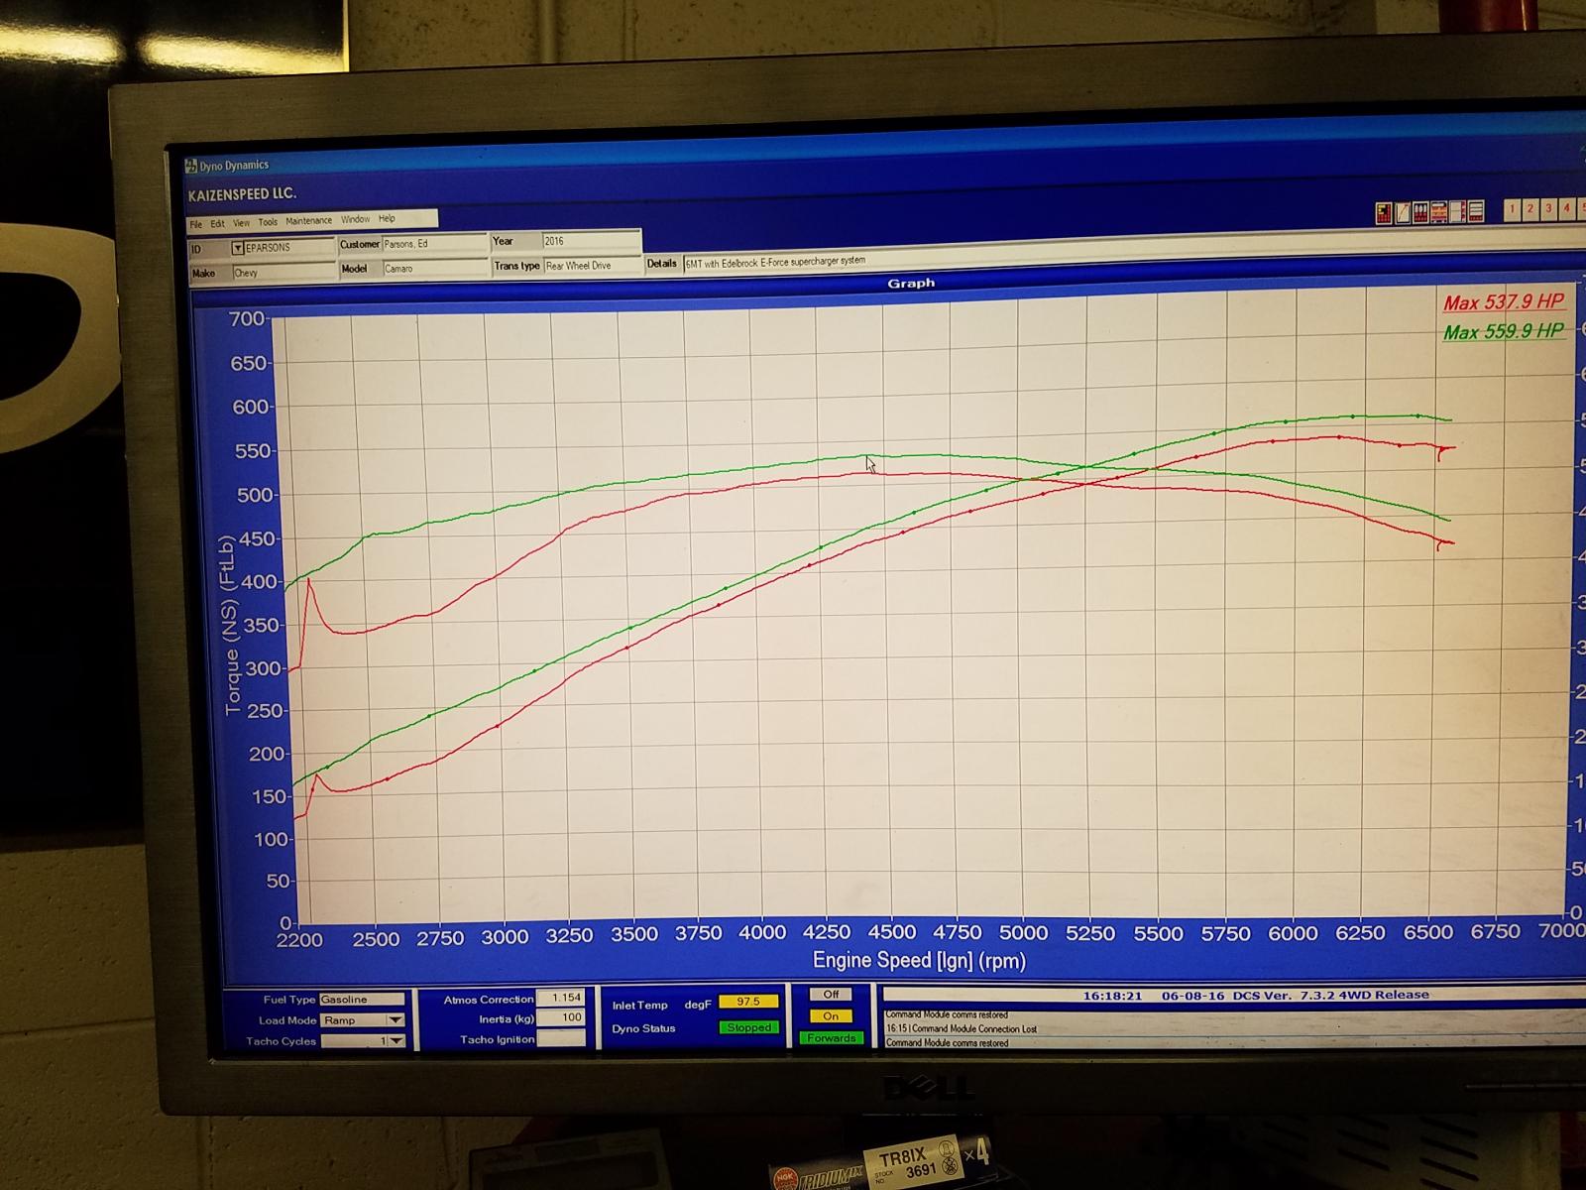Select numbered screen button 1
Screen dimensions: 1586x1190
click(x=1513, y=208)
